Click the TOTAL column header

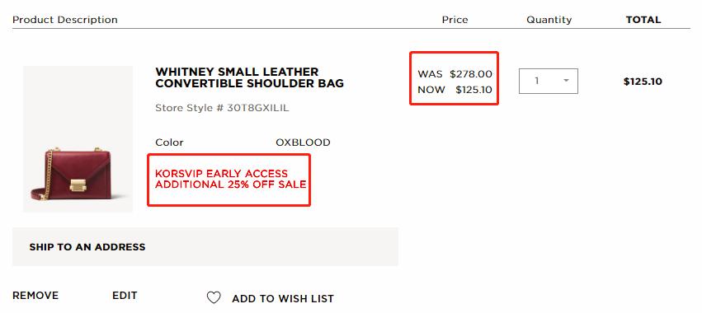point(643,20)
